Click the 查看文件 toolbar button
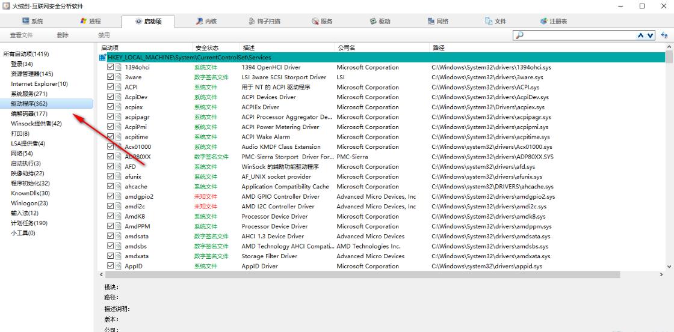The width and height of the screenshot is (674, 332). tap(22, 35)
